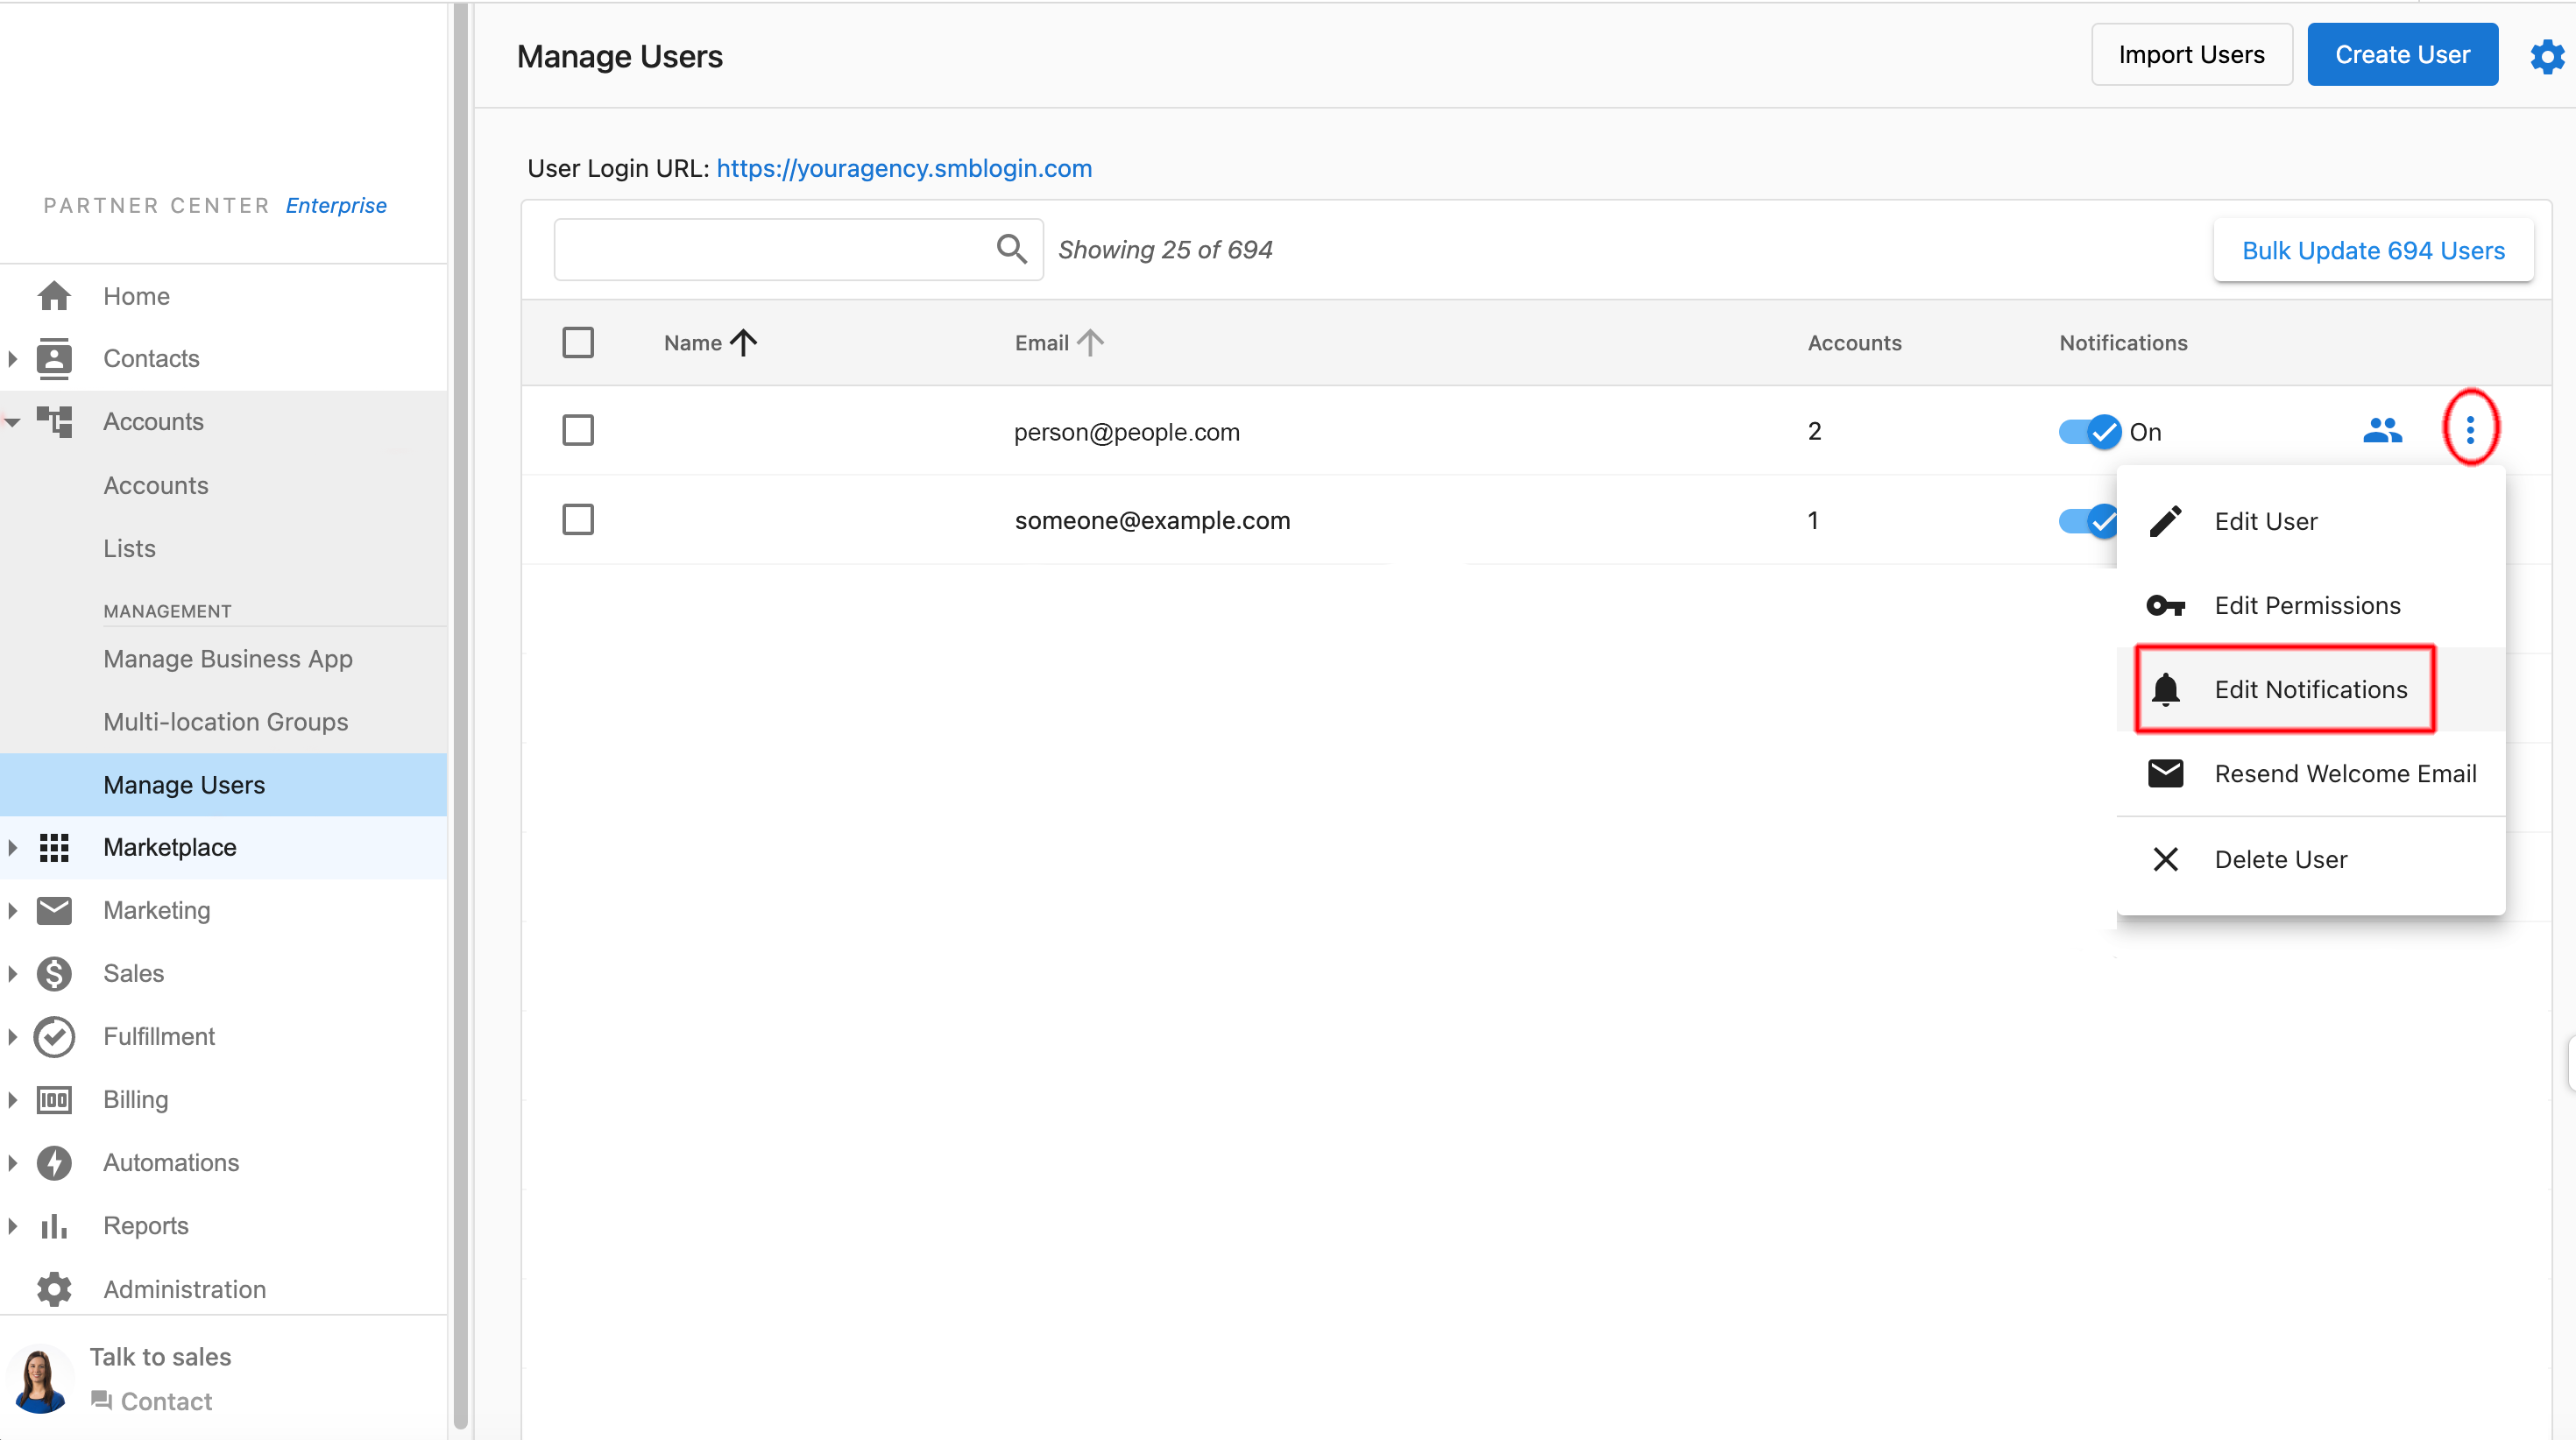Turn off notifications toggle for person@people.com
2576x1440 pixels.
(2089, 432)
